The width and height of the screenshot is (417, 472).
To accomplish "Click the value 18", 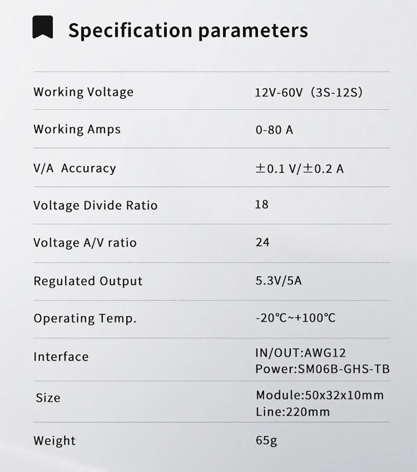I will [x=262, y=205].
